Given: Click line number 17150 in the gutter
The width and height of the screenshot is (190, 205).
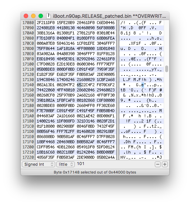Looking at the screenshot, I should [x=28, y=90].
